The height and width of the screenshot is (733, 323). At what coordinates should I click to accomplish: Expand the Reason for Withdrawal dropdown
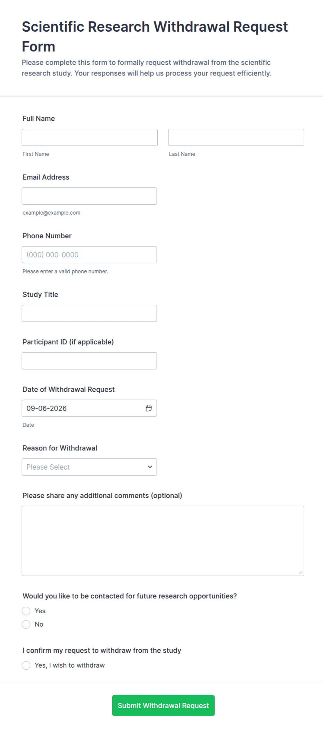pyautogui.click(x=89, y=467)
